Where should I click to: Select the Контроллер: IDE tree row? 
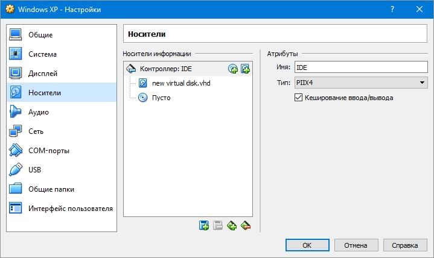coord(188,69)
